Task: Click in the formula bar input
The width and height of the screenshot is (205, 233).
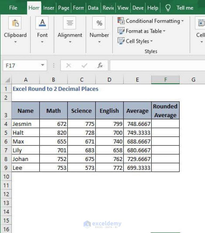Action: pyautogui.click(x=157, y=65)
